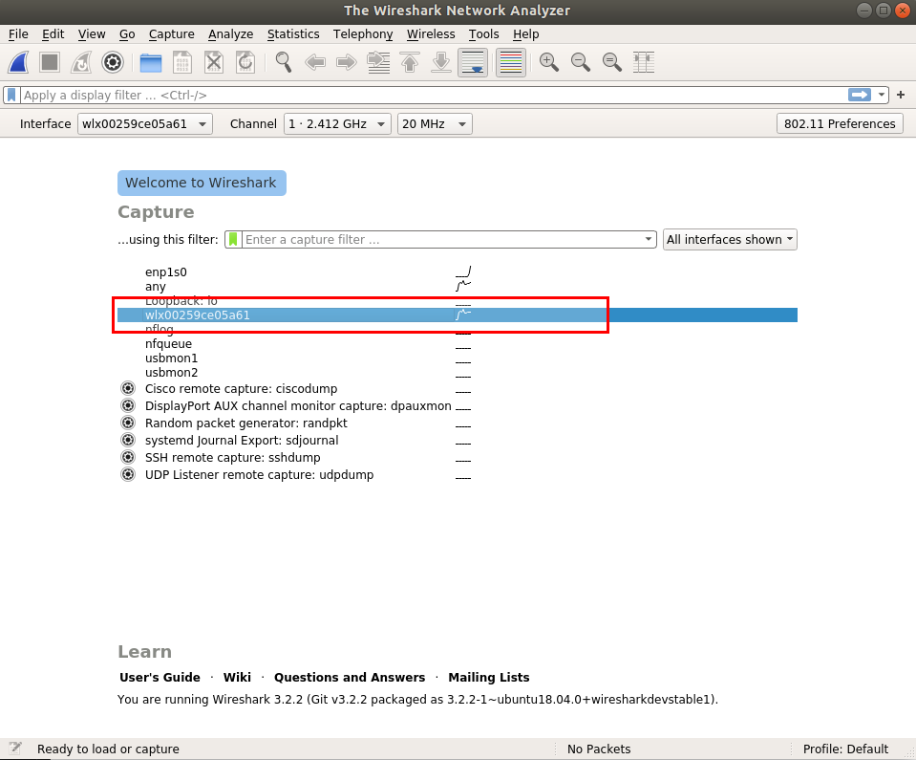Viewport: 916px width, 760px height.
Task: Go to first packet icon
Action: tap(410, 62)
